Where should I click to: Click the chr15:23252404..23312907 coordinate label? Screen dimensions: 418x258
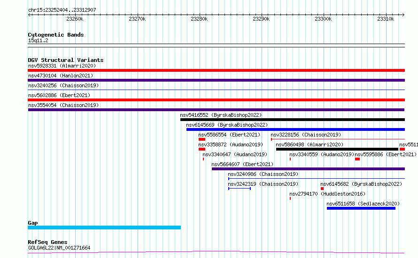pos(62,10)
